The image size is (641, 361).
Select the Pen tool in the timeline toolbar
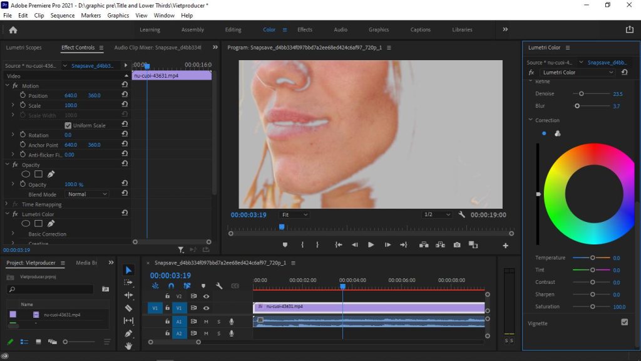point(129,333)
